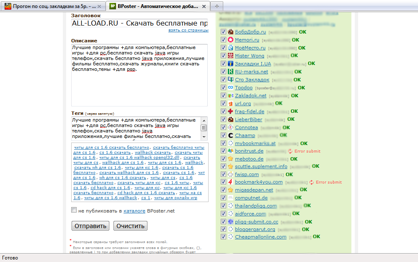Click the Сто Закладок service icon

coord(231,80)
